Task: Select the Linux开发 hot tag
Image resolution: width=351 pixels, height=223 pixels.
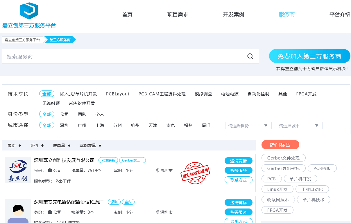Action: [x=277, y=189]
